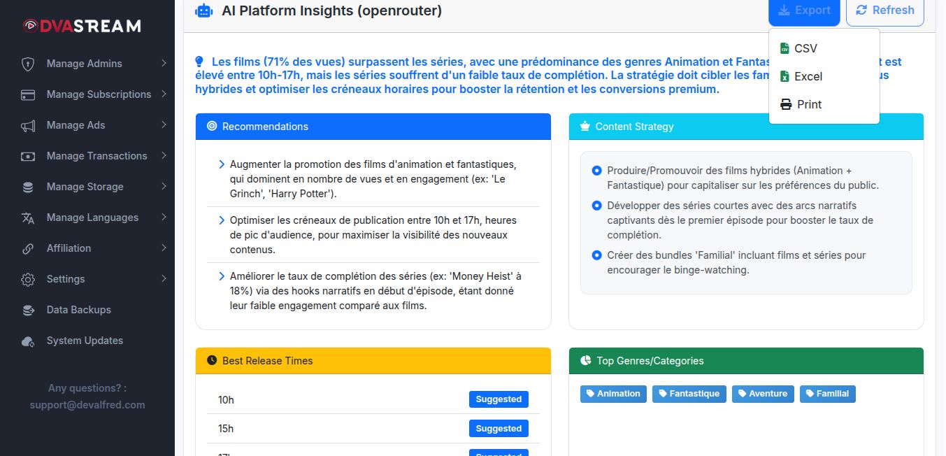The height and width of the screenshot is (456, 946).
Task: Expand the Manage Transactions submenu chevron
Action: (164, 155)
